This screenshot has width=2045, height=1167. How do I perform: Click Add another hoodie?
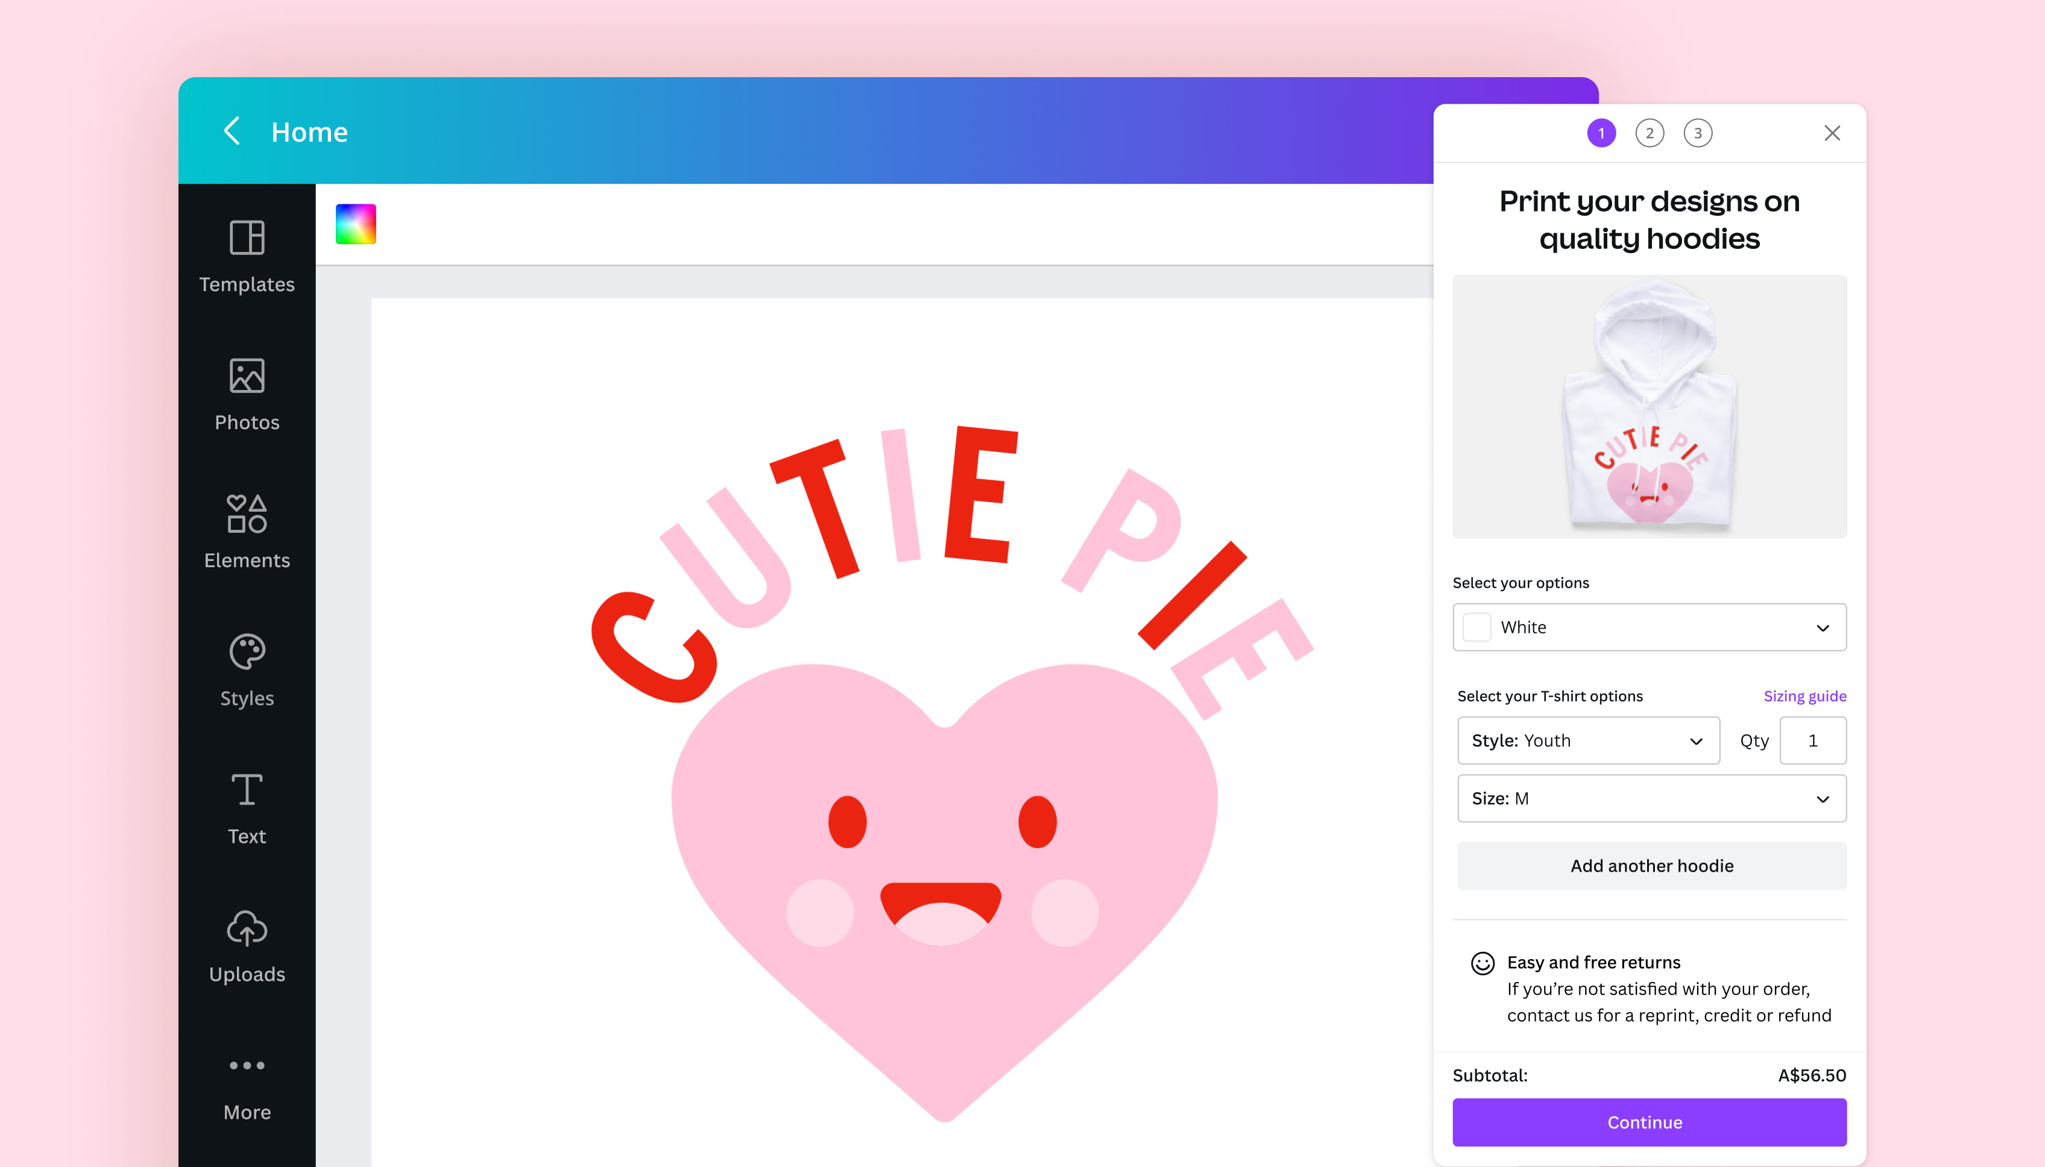click(x=1651, y=866)
